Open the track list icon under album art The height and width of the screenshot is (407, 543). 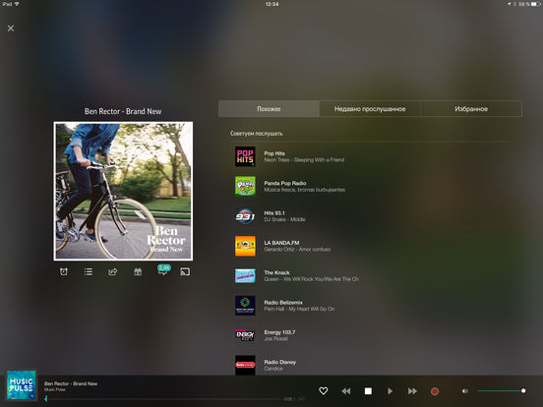tap(89, 271)
